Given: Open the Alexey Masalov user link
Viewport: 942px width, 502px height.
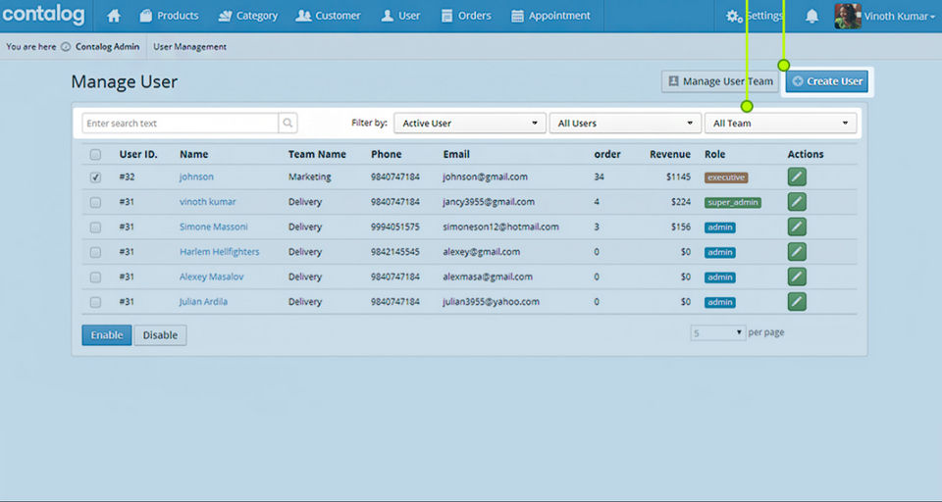Looking at the screenshot, I should coord(212,276).
